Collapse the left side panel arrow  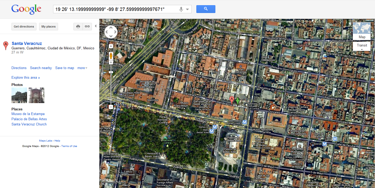[96, 26]
